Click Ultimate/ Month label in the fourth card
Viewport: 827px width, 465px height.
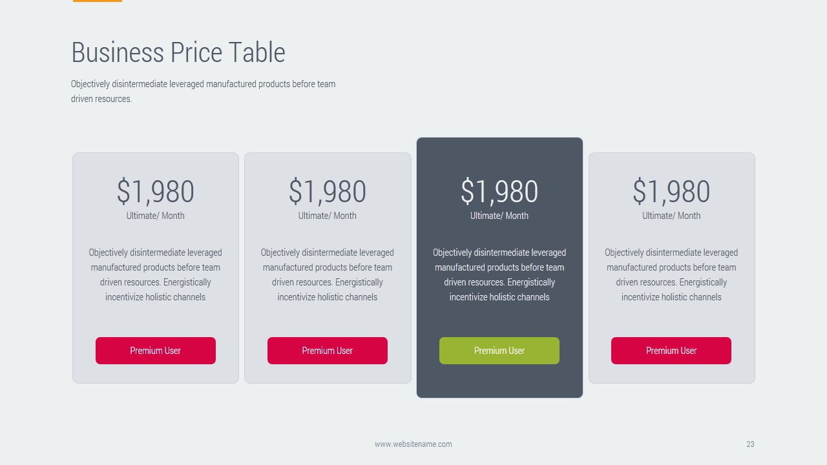[x=671, y=216]
